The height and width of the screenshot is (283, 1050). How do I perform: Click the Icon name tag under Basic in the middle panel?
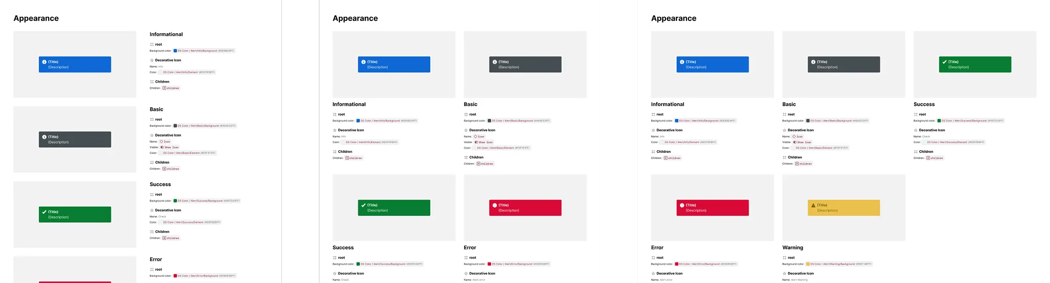[x=479, y=136]
